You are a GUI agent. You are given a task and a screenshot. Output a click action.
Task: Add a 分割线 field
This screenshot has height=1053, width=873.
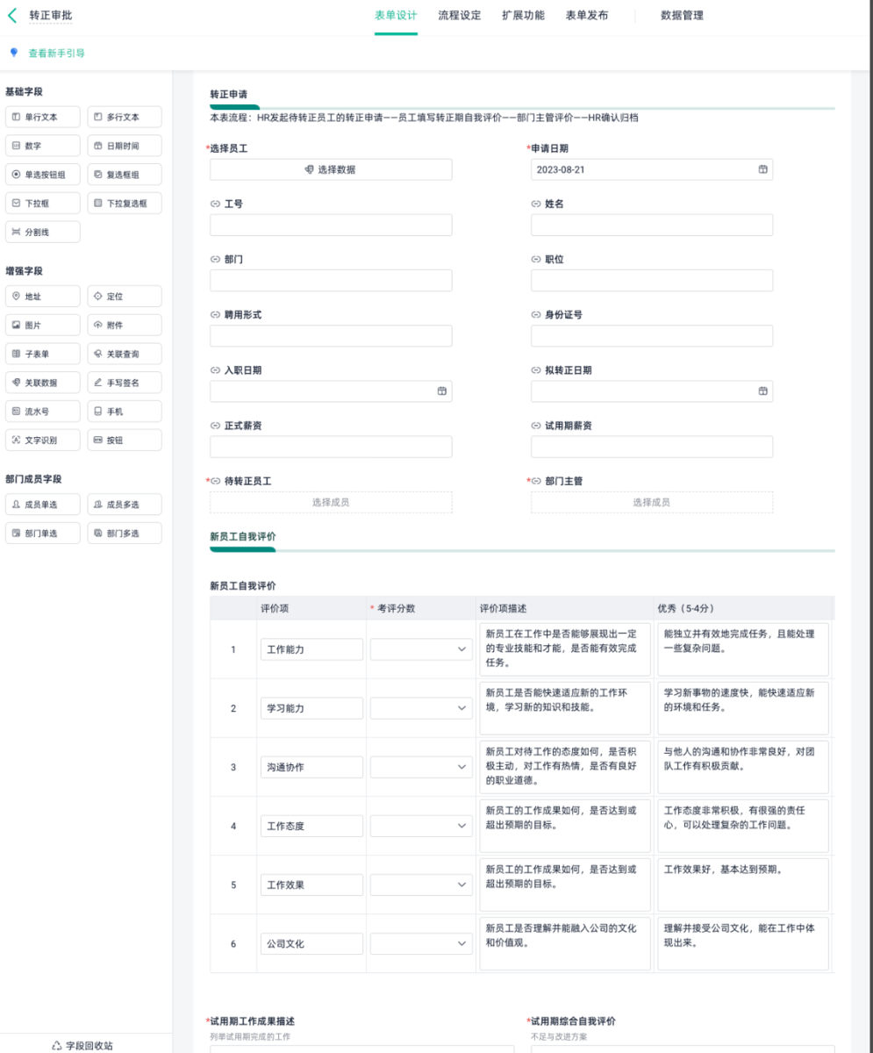click(x=42, y=232)
